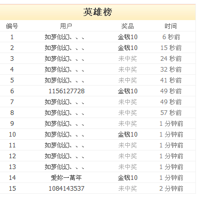Screen dimensions: 198x200
Task: Click the 英雄榜 title header
Action: coord(97,12)
